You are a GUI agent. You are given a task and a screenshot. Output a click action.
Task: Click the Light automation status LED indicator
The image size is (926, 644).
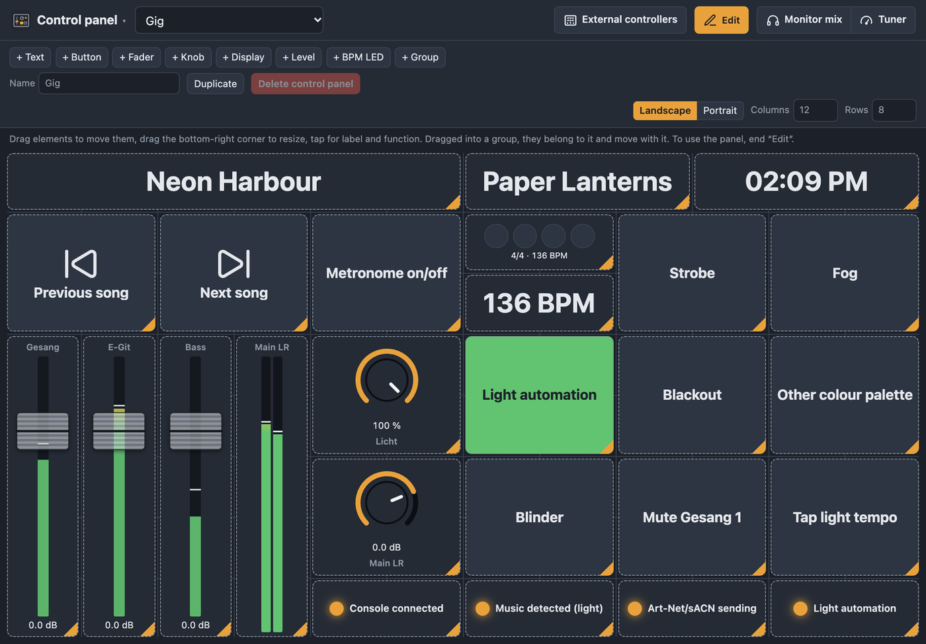[x=800, y=608]
